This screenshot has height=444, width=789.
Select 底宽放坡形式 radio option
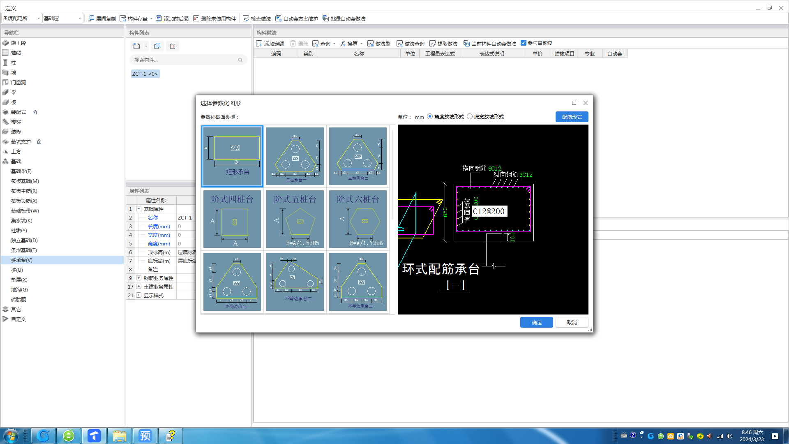(x=470, y=117)
